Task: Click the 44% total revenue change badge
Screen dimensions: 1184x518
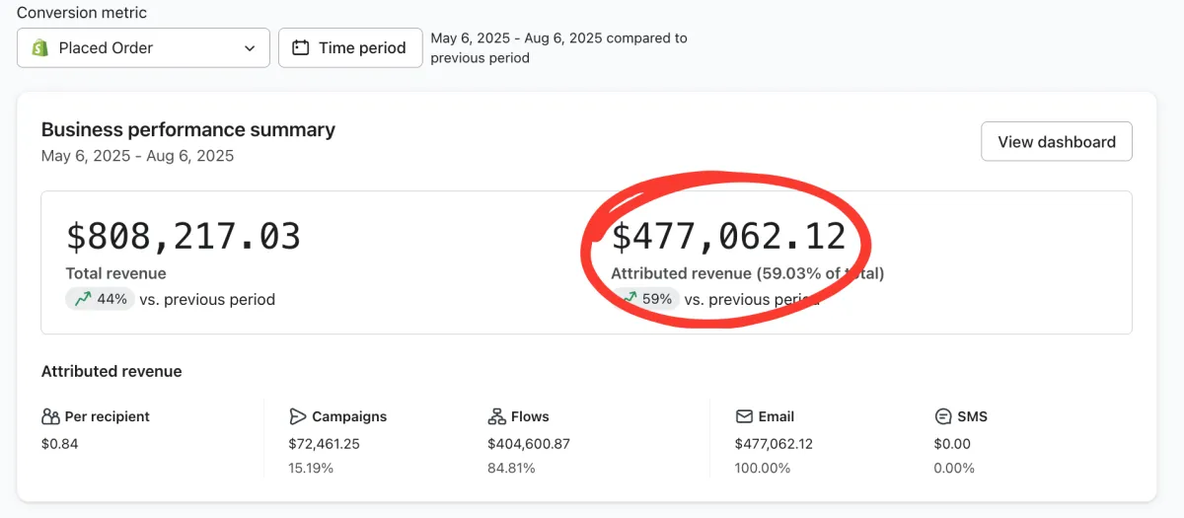Action: click(x=101, y=299)
